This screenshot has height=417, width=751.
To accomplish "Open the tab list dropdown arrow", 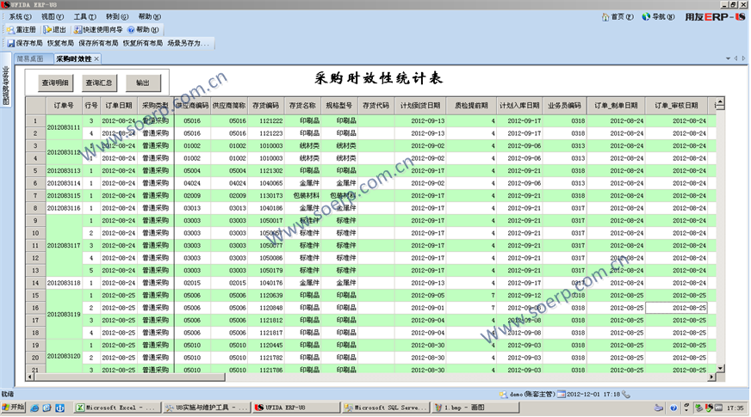I will point(728,58).
